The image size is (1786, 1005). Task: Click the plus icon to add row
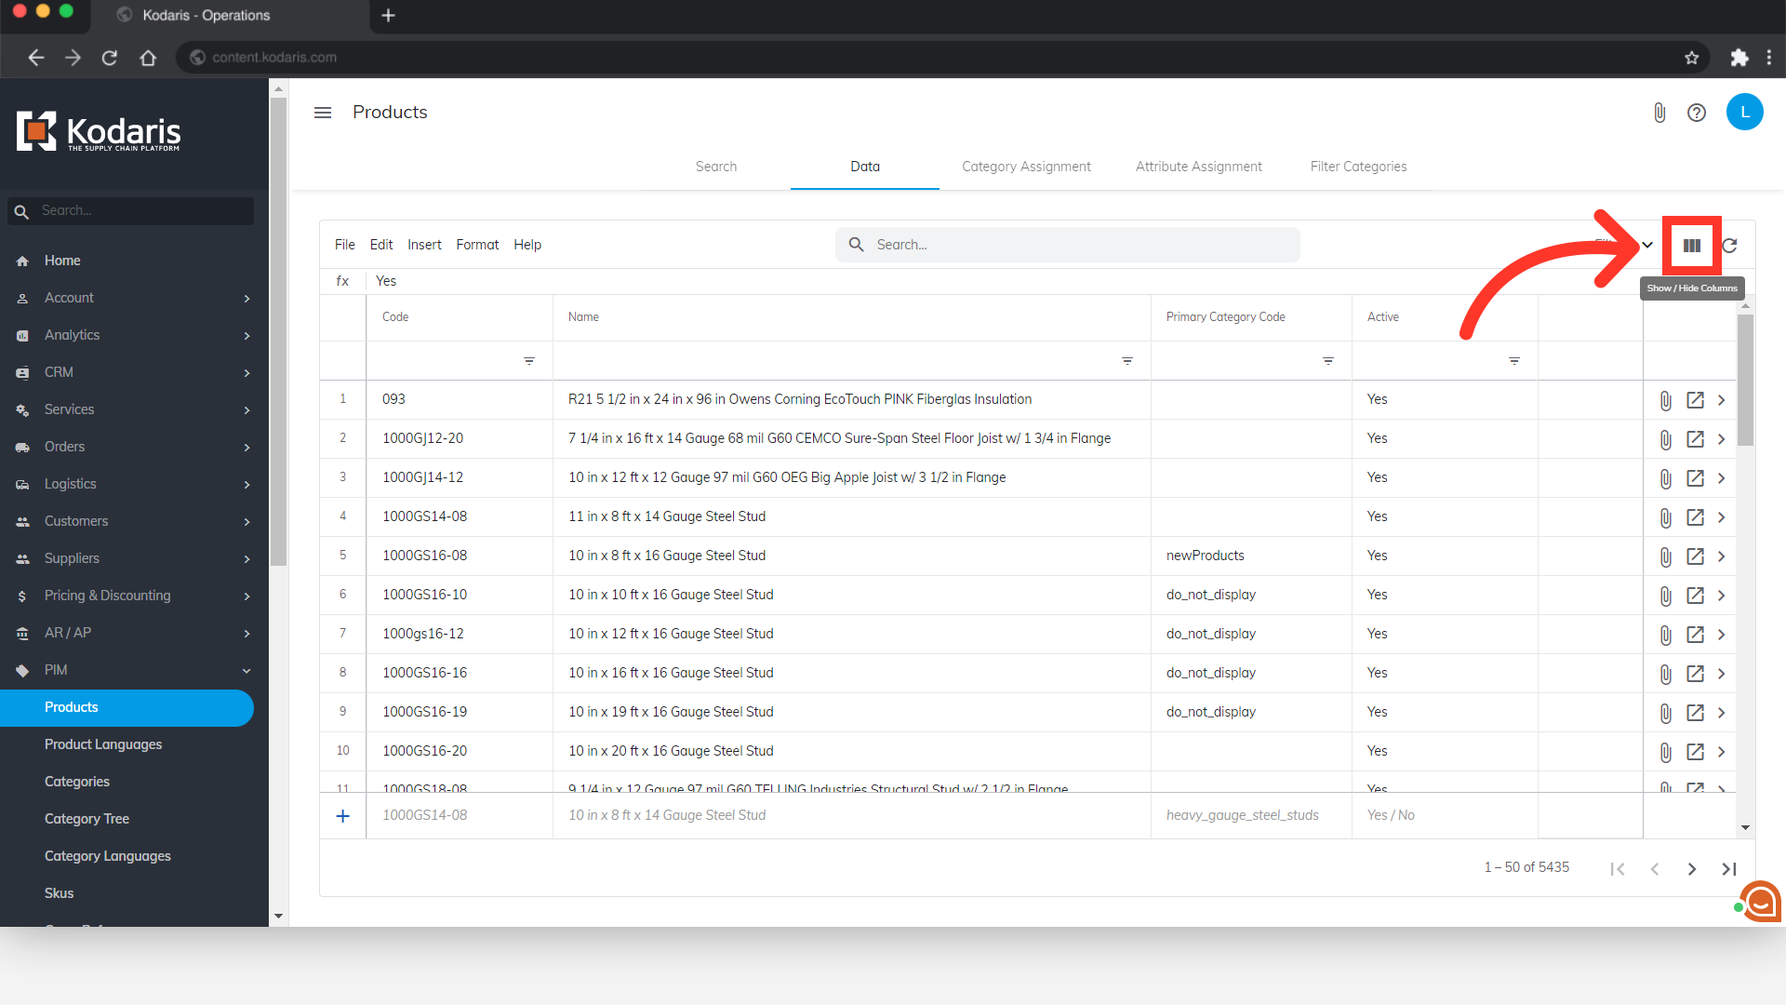(342, 816)
